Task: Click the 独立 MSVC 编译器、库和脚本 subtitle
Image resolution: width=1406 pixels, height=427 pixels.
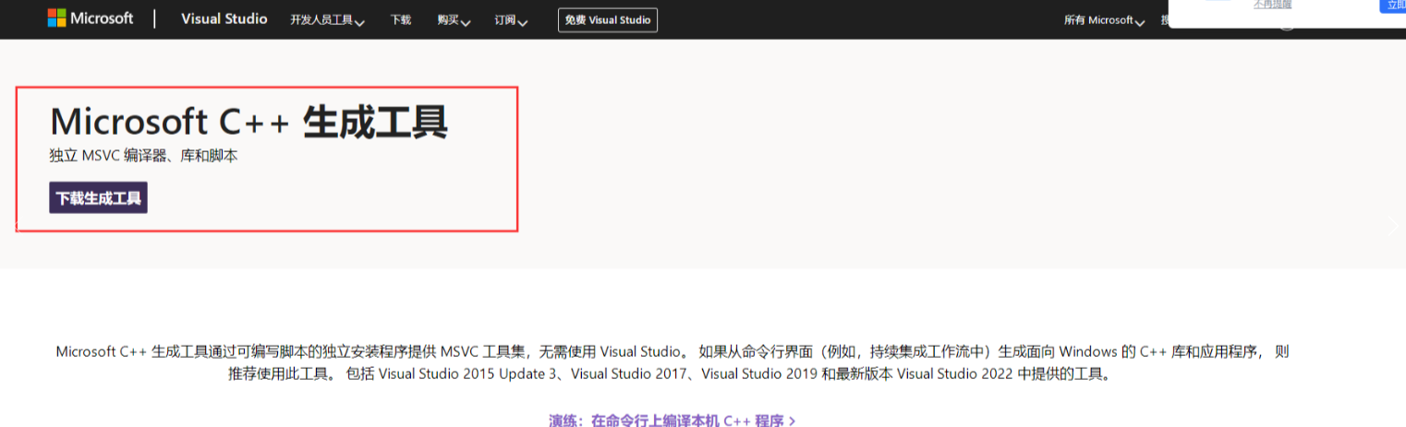Action: 143,156
